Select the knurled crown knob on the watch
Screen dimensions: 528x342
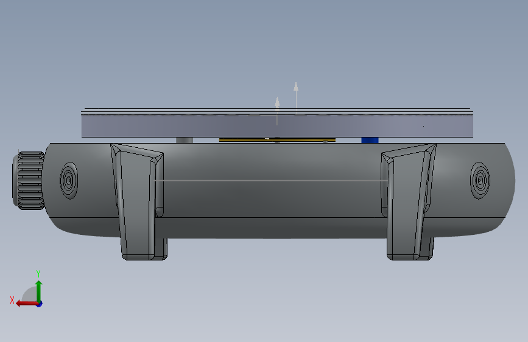tap(29, 181)
